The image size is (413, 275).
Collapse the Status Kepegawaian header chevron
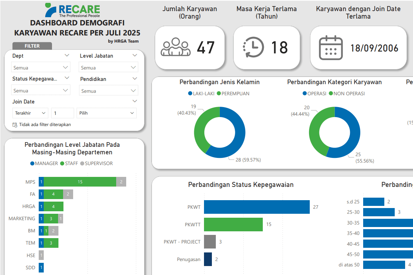point(67,78)
